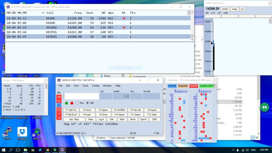Screen dimensions: 272x153
Task: Click the Log It button
Action: [x=101, y=119]
